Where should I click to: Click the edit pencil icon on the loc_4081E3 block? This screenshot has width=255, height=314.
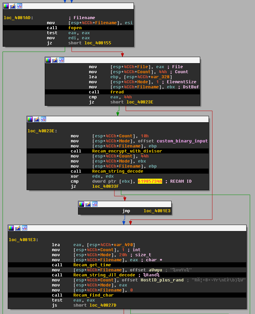click(x=18, y=228)
